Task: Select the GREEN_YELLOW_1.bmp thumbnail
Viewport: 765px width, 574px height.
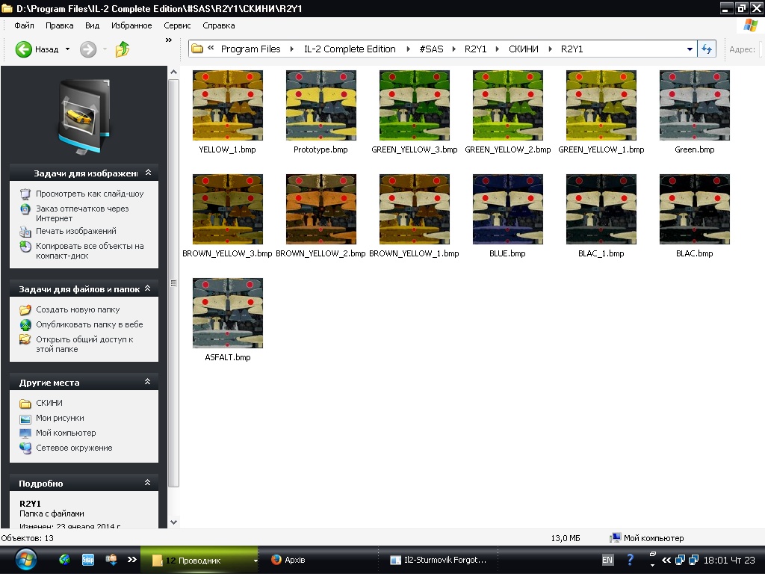Action: [x=601, y=105]
